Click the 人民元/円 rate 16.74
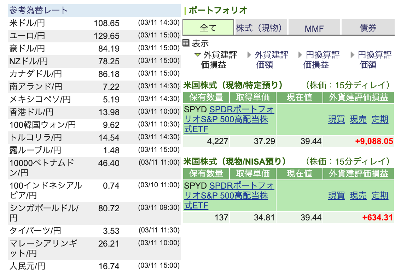Screen dimensions: 401x272 tap(109, 266)
